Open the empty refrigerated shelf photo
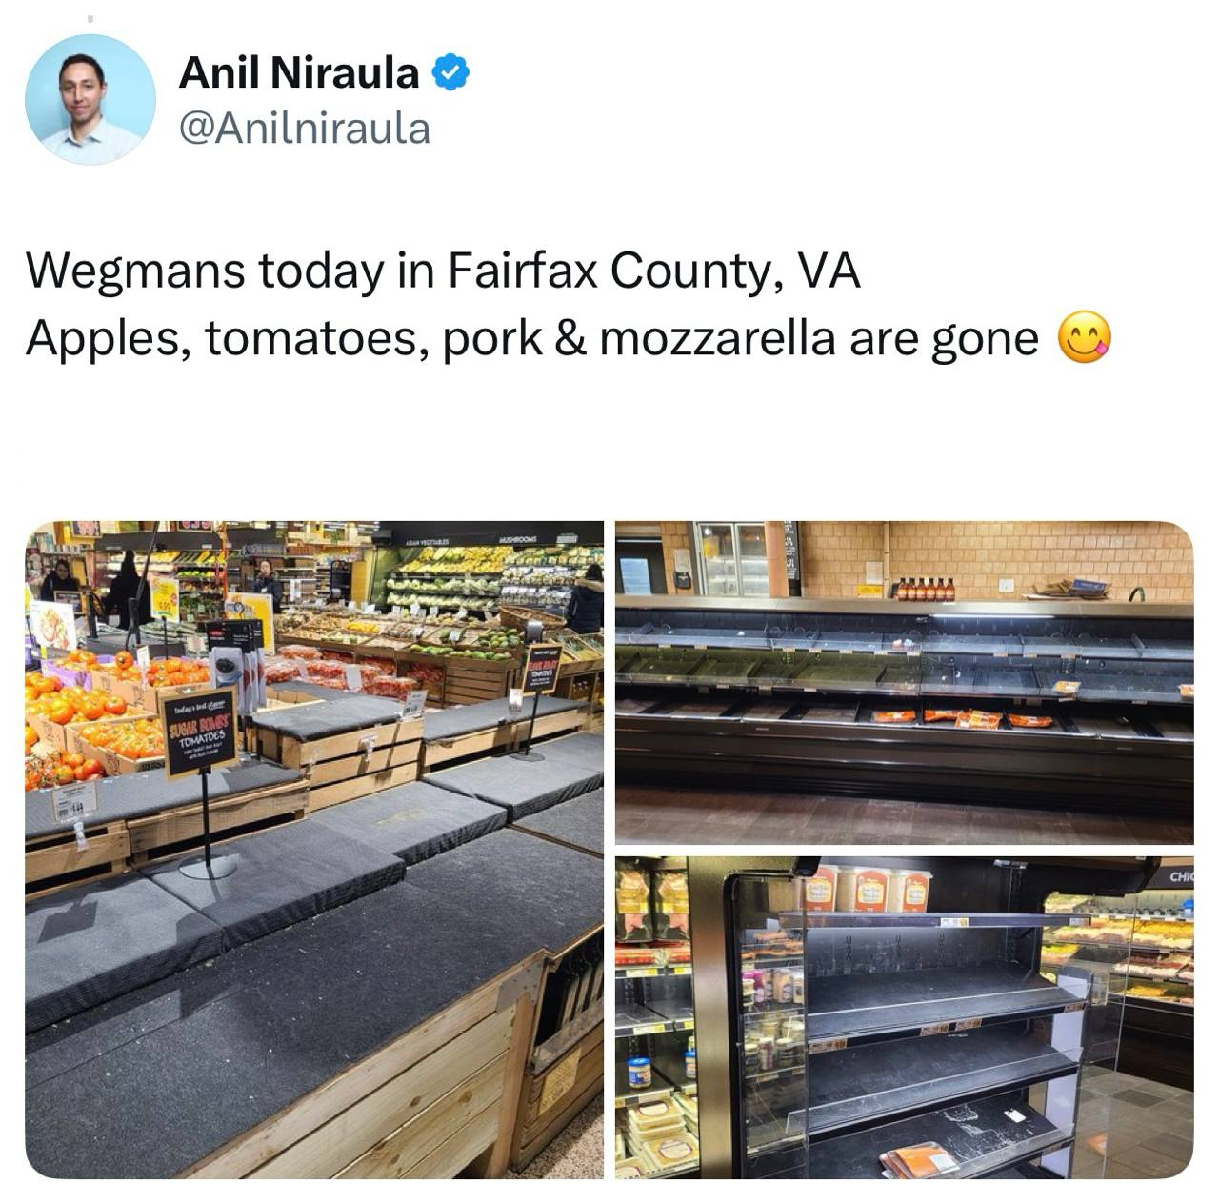Image resolution: width=1219 pixels, height=1184 pixels. (x=904, y=1017)
